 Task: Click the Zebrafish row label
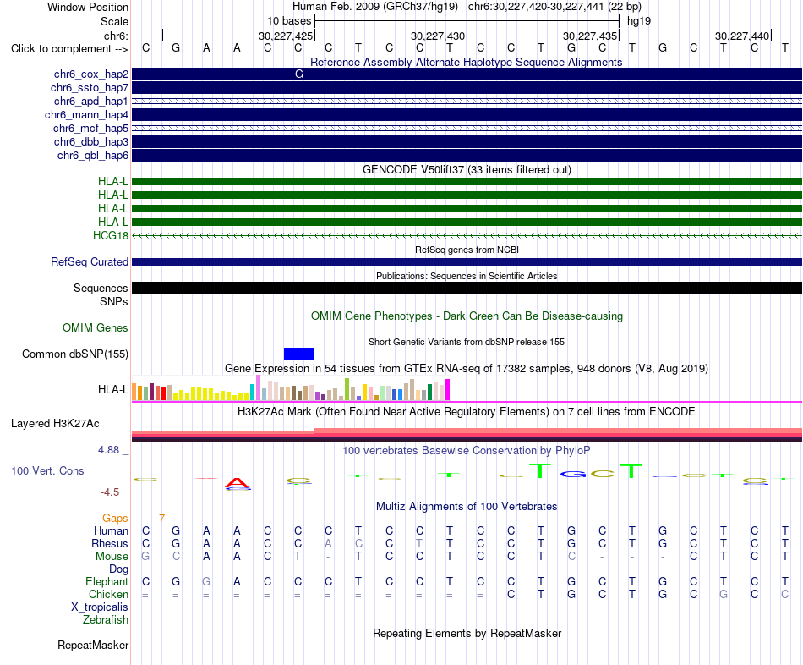click(x=106, y=619)
